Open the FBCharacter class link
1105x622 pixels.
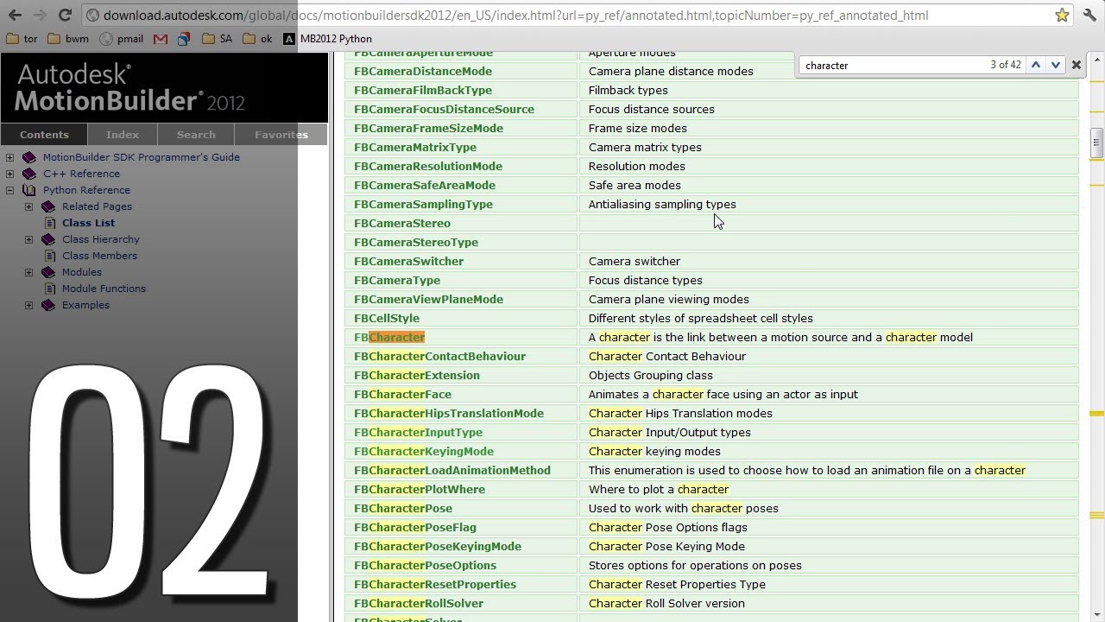[x=389, y=337]
